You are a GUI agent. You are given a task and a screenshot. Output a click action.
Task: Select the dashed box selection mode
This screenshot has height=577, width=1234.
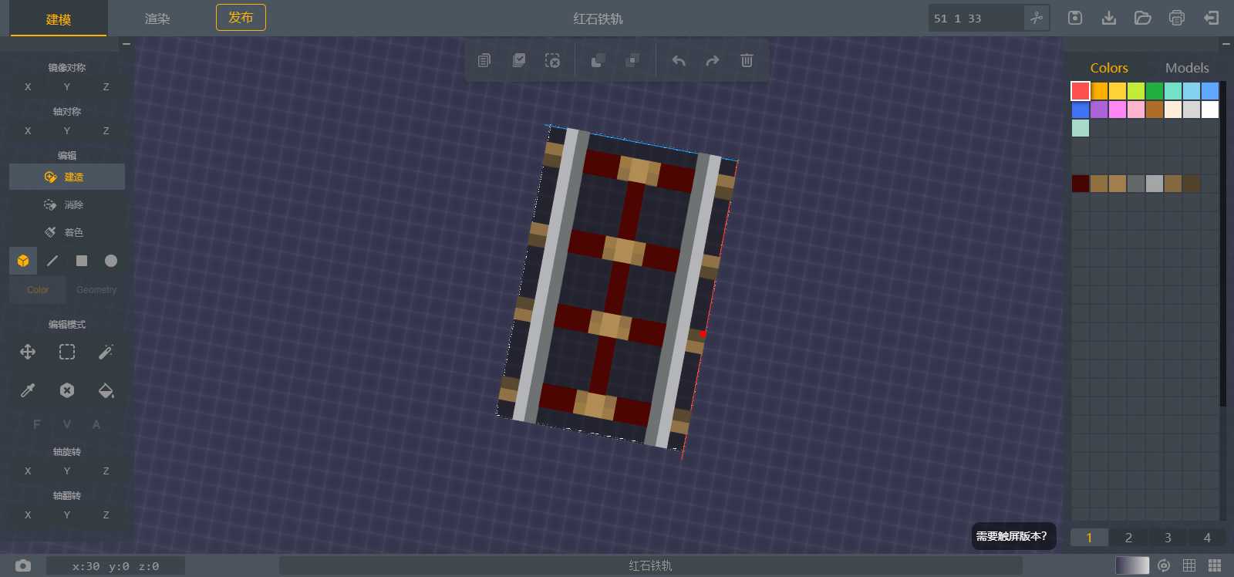tap(67, 352)
